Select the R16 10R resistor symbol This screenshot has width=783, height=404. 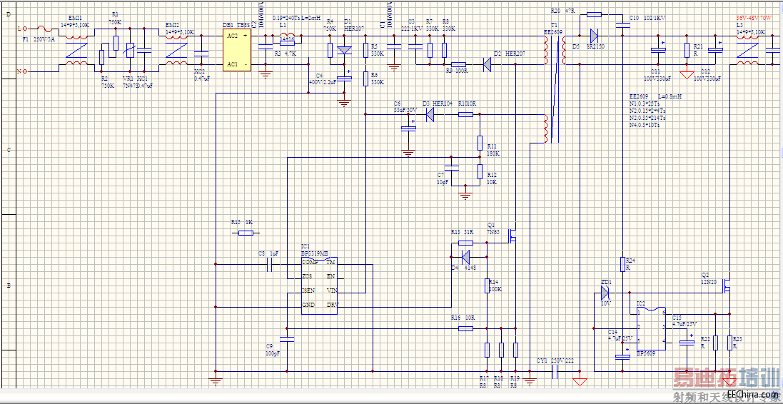pos(465,328)
